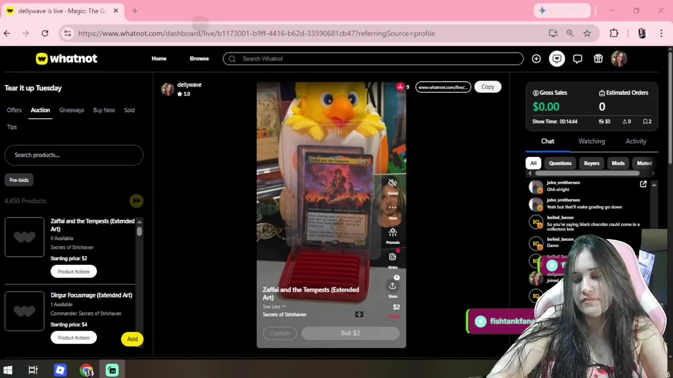This screenshot has height=378, width=673.
Task: Click the product list scrollbar handle
Action: (x=139, y=231)
